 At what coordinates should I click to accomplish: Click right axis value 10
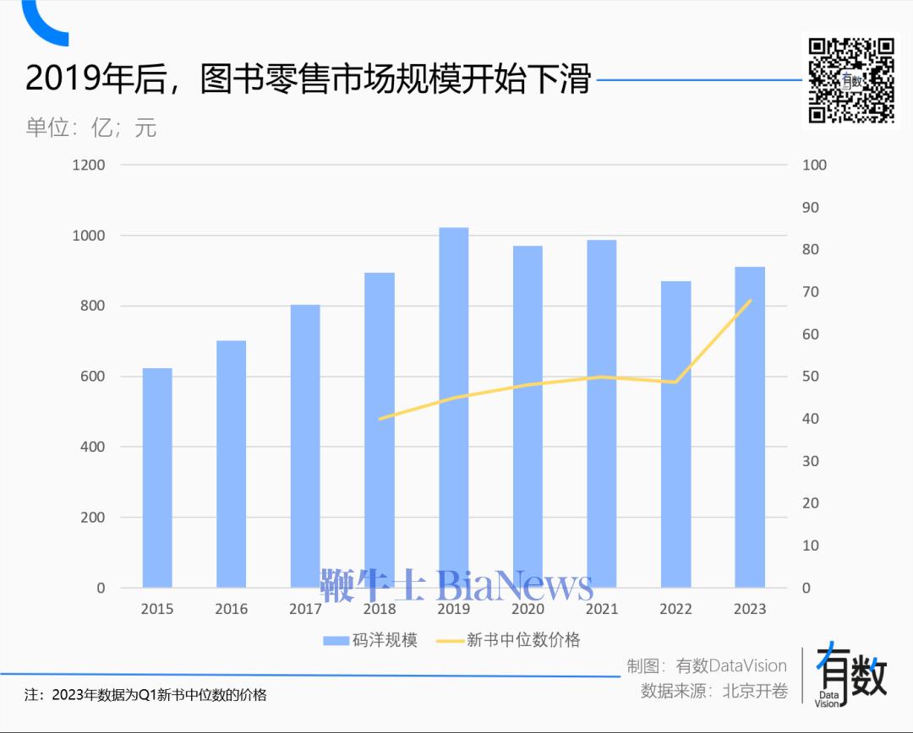pos(811,546)
